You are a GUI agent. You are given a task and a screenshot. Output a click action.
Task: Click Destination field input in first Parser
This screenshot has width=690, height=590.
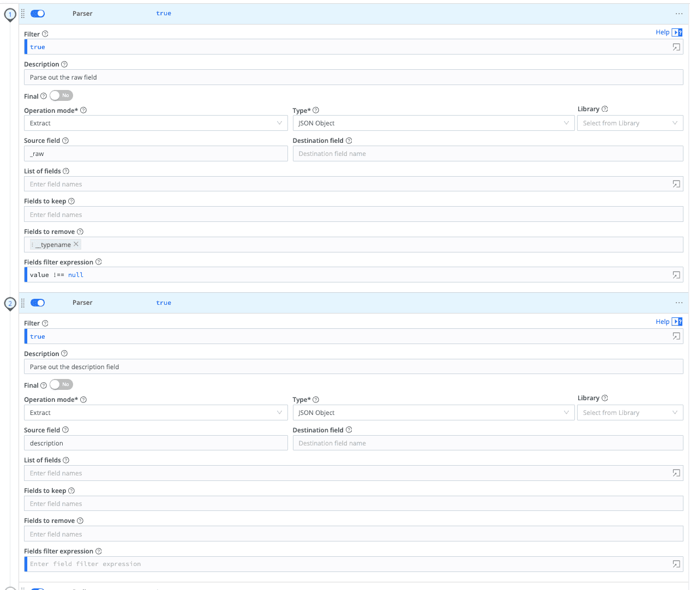point(487,154)
